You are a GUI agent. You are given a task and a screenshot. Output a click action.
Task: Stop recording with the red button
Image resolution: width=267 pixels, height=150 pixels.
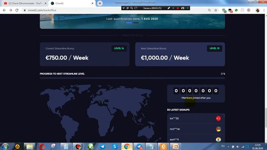pos(178,8)
